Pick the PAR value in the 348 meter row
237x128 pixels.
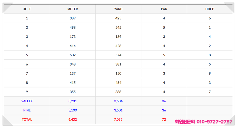(x=164, y=64)
